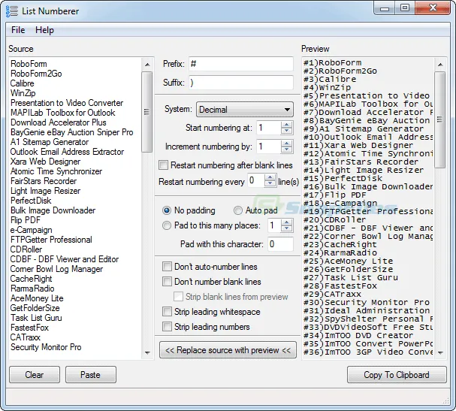Click Xara Web Designer in Source
Image resolution: width=456 pixels, height=411 pixels.
pyautogui.click(x=45, y=162)
